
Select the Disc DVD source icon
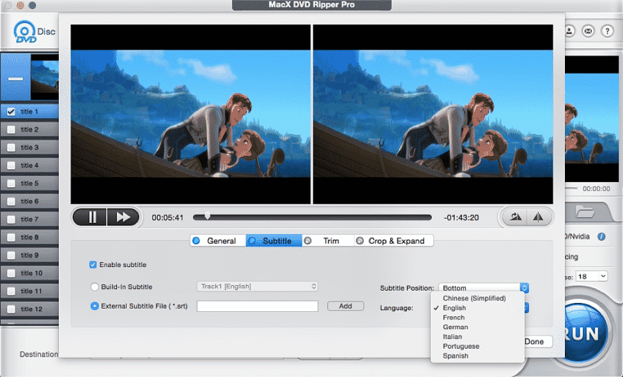(x=26, y=31)
